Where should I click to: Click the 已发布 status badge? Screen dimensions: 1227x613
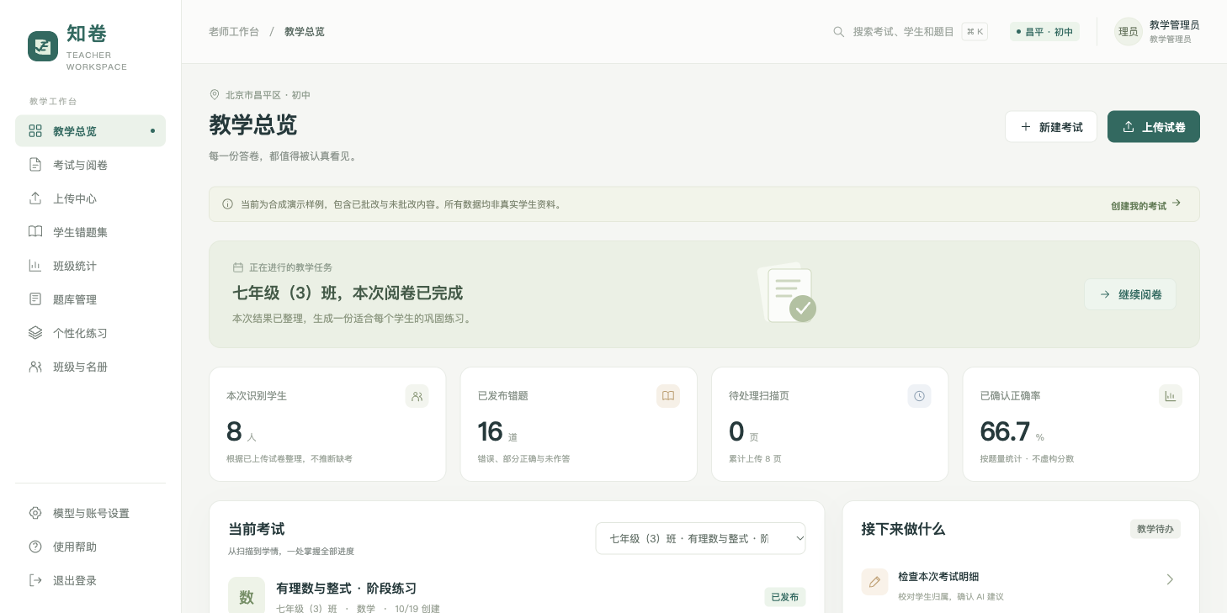coord(785,597)
